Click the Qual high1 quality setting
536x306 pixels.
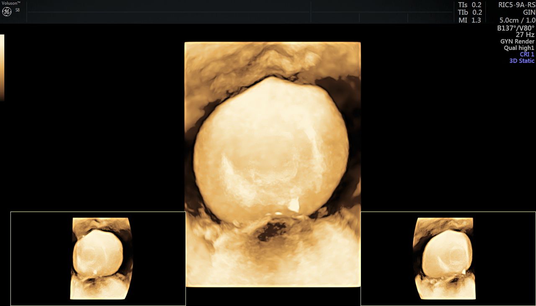click(519, 48)
